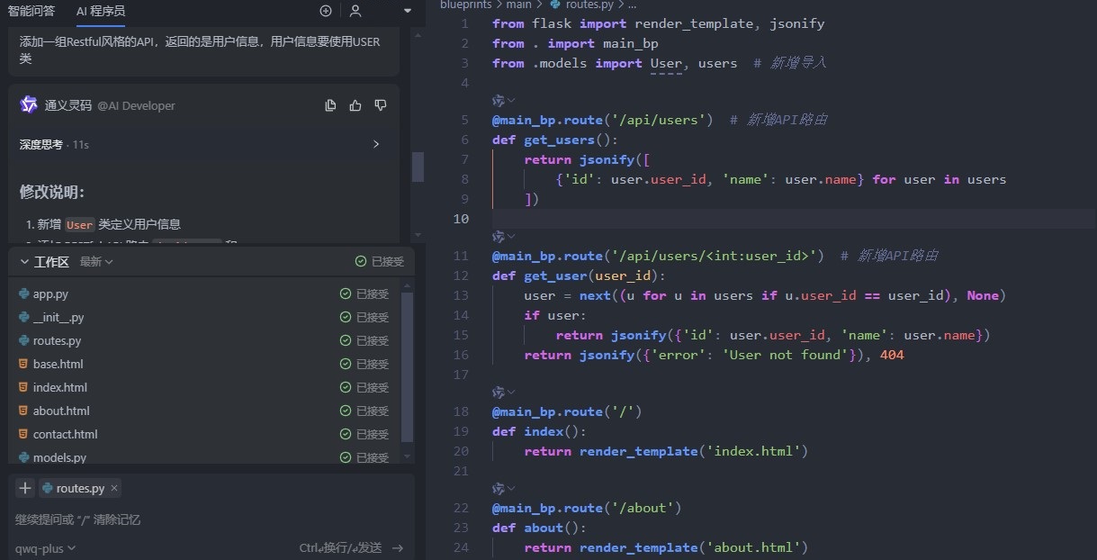
Task: Click the user prompt message bubble text
Action: tap(200, 50)
